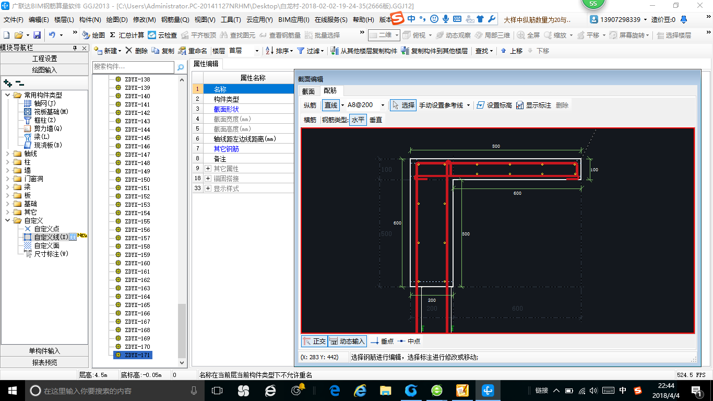
Task: Click the 工程设置 navigation button
Action: point(44,58)
